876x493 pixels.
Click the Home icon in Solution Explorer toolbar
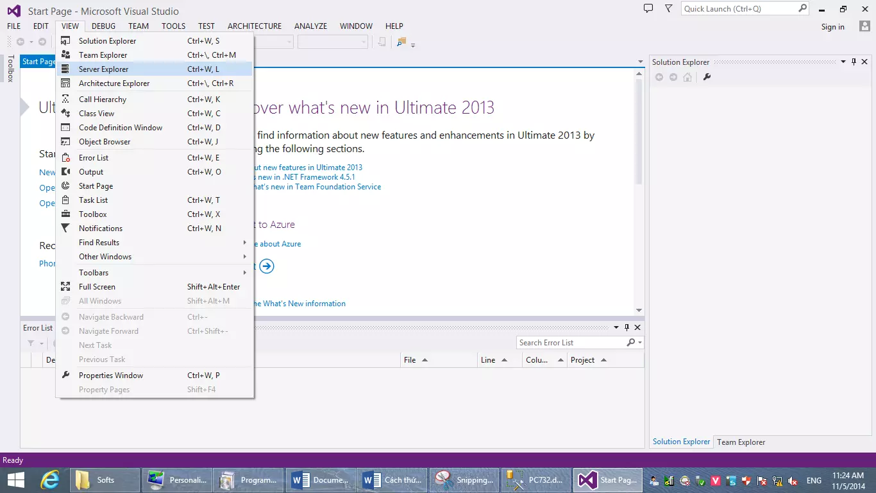tap(687, 77)
